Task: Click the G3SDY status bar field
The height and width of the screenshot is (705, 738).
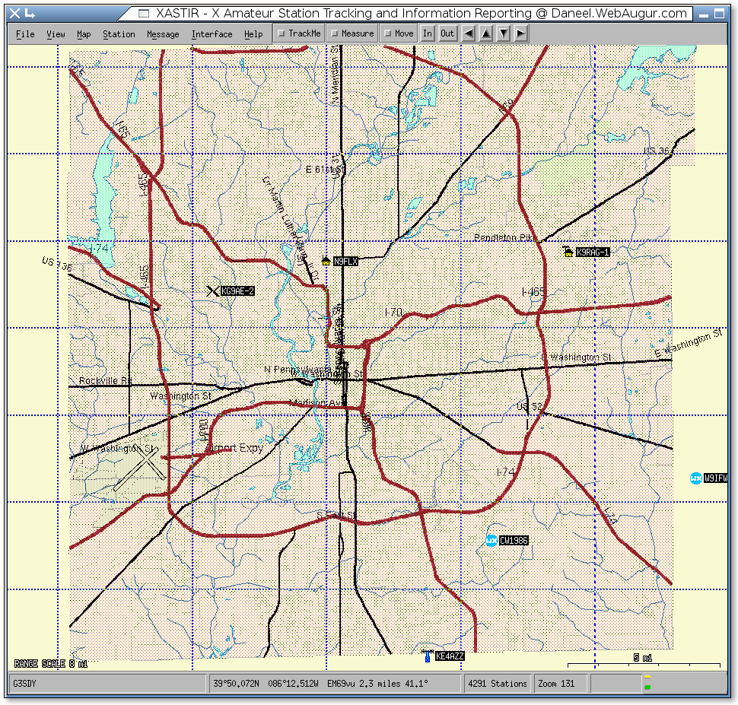Action: pos(108,684)
